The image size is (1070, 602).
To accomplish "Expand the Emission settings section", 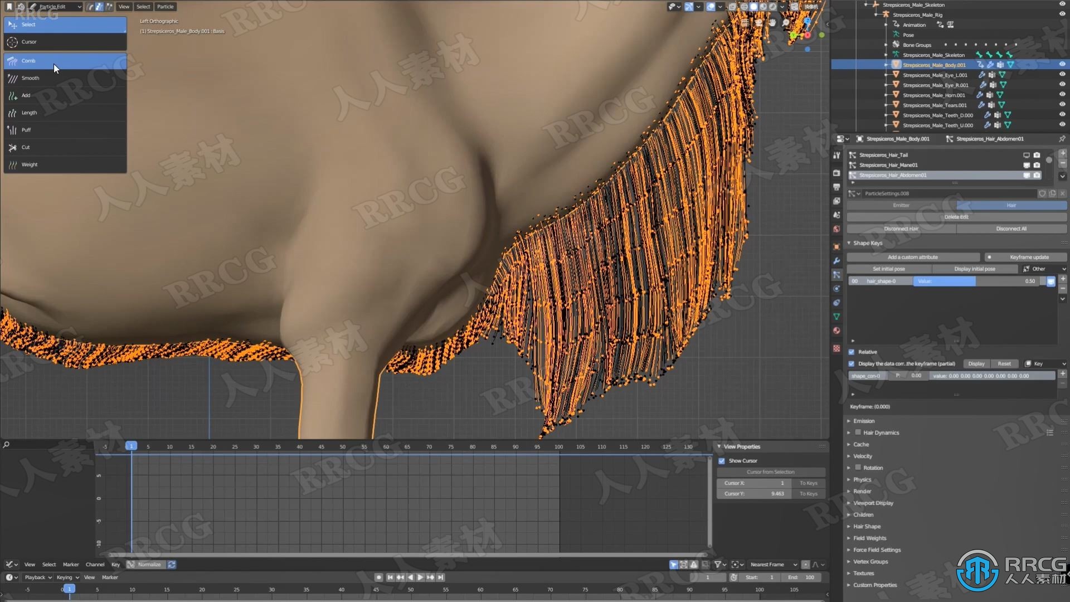I will pos(863,421).
